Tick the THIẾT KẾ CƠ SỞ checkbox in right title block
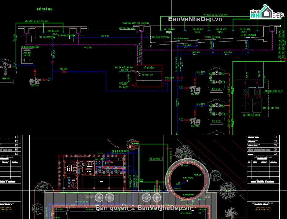The image size is (287, 219). tap(275, 141)
